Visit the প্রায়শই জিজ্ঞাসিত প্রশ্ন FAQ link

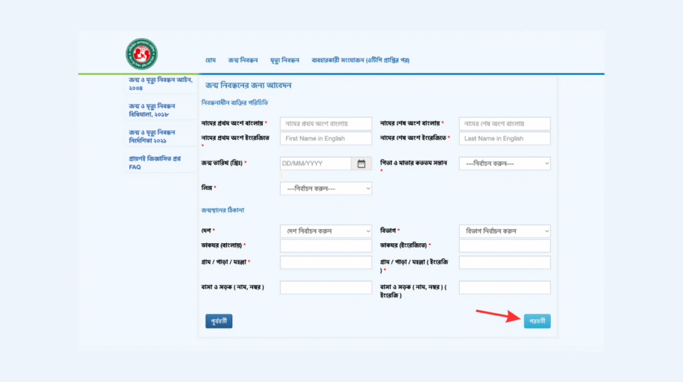[155, 163]
